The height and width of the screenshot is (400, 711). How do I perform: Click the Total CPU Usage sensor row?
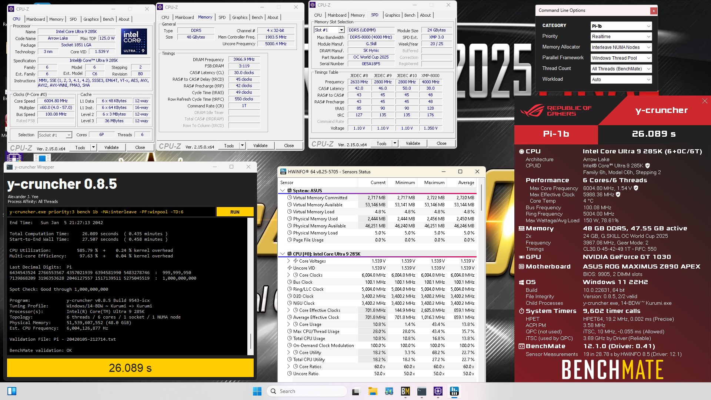point(378,339)
